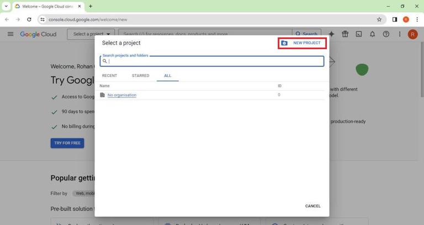Cancel the Select a project dialog
Viewport: 424px width, 225px height.
point(313,206)
